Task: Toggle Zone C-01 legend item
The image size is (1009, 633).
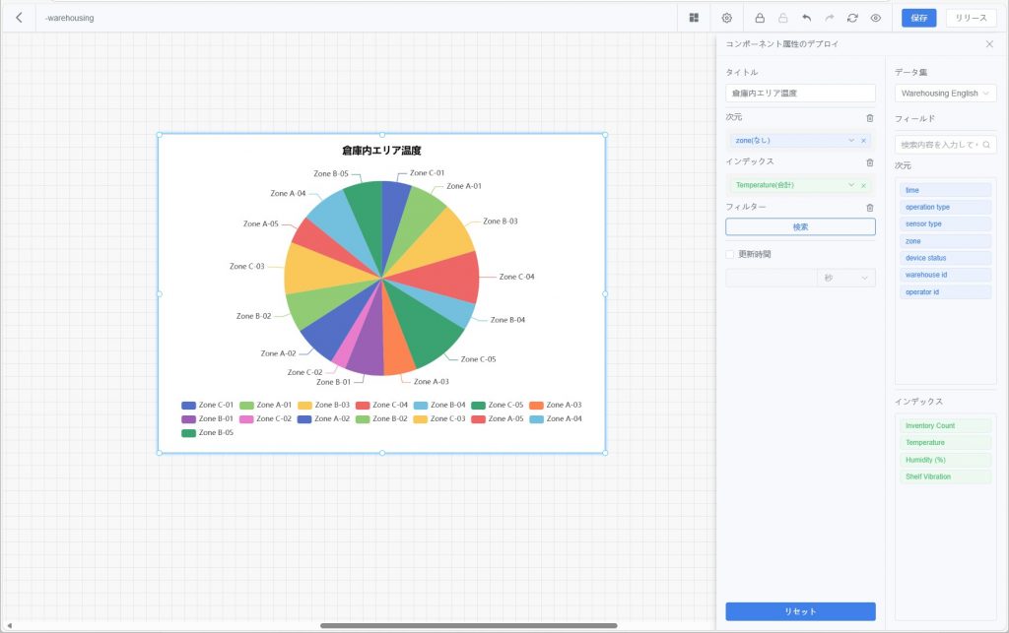Action: pyautogui.click(x=208, y=405)
